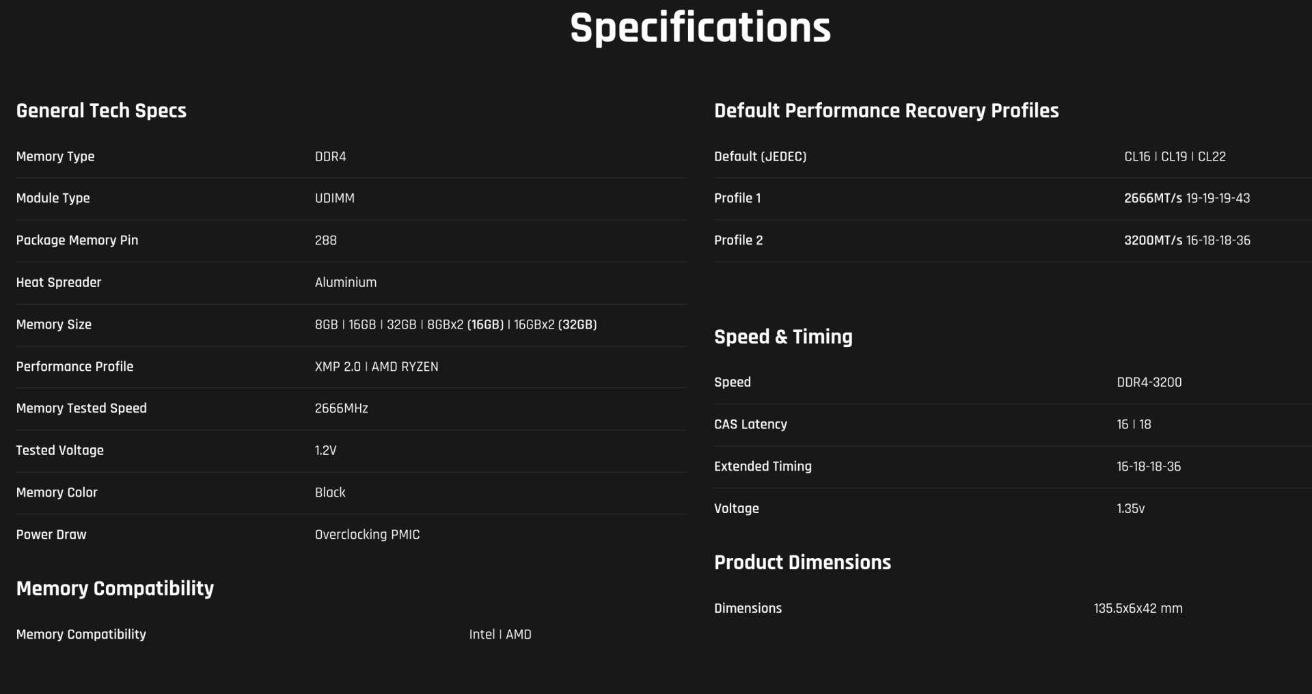Click the Intel | AMD compatibility value
The height and width of the screenshot is (694, 1312).
coord(500,635)
